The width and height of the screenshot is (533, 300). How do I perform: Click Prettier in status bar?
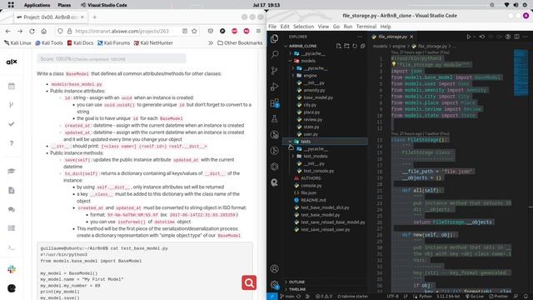click(498, 297)
